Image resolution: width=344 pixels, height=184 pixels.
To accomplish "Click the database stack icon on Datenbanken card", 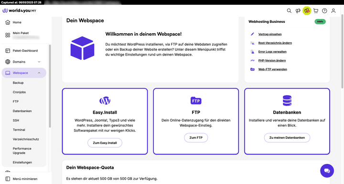I will coord(287,101).
